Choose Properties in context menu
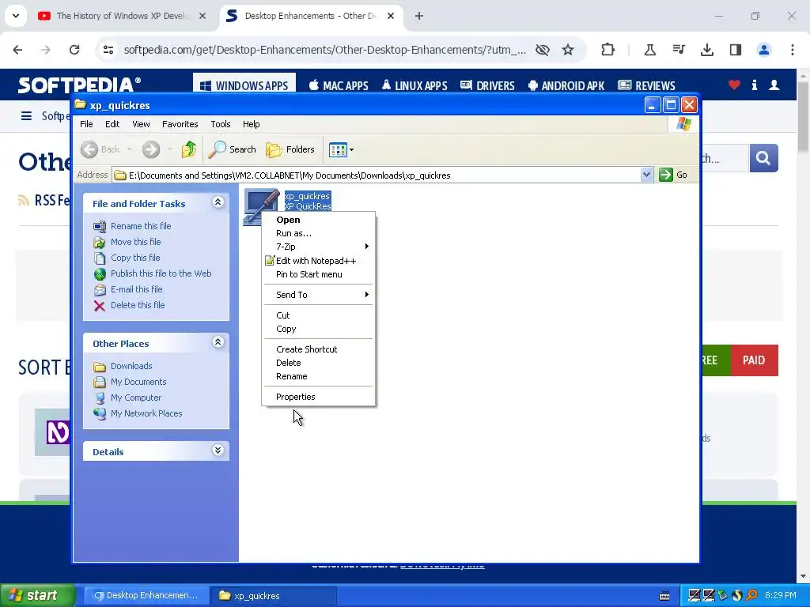The width and height of the screenshot is (810, 607). [318, 397]
